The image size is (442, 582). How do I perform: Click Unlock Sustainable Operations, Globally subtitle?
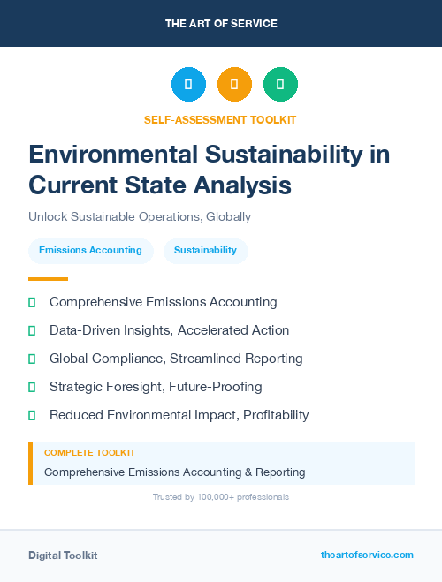tap(140, 216)
